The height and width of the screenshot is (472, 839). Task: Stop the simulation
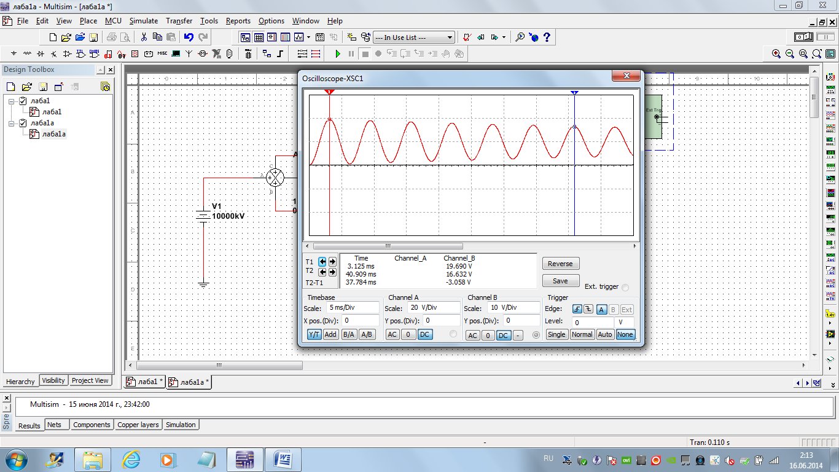(365, 54)
